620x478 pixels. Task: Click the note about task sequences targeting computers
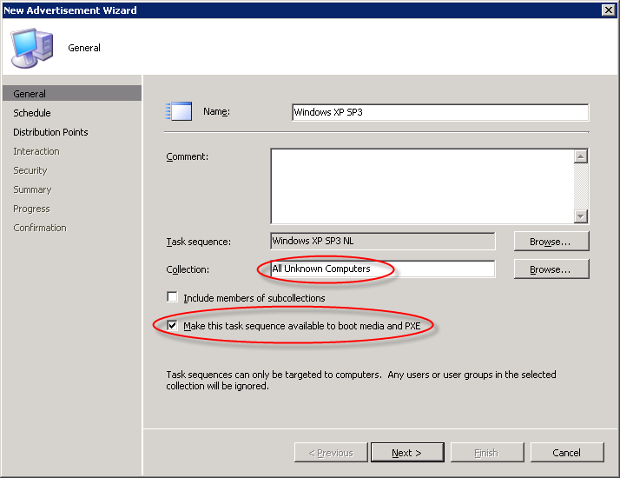pos(361,380)
